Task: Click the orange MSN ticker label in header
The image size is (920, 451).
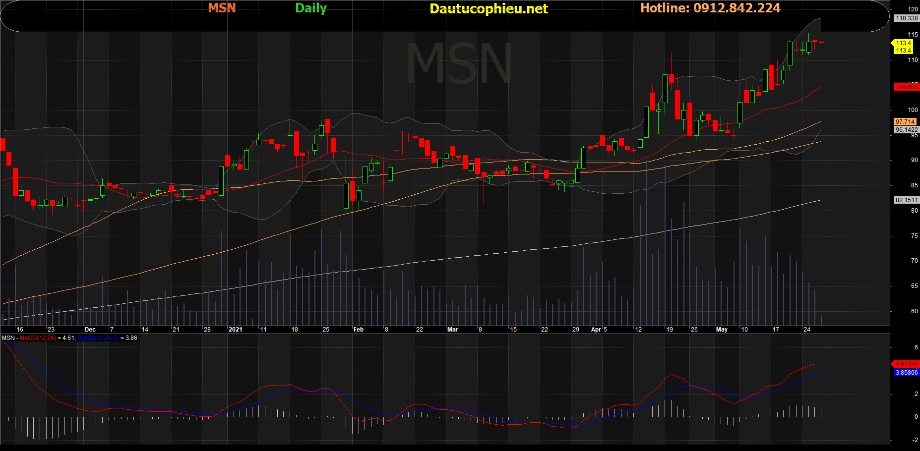Action: (222, 8)
